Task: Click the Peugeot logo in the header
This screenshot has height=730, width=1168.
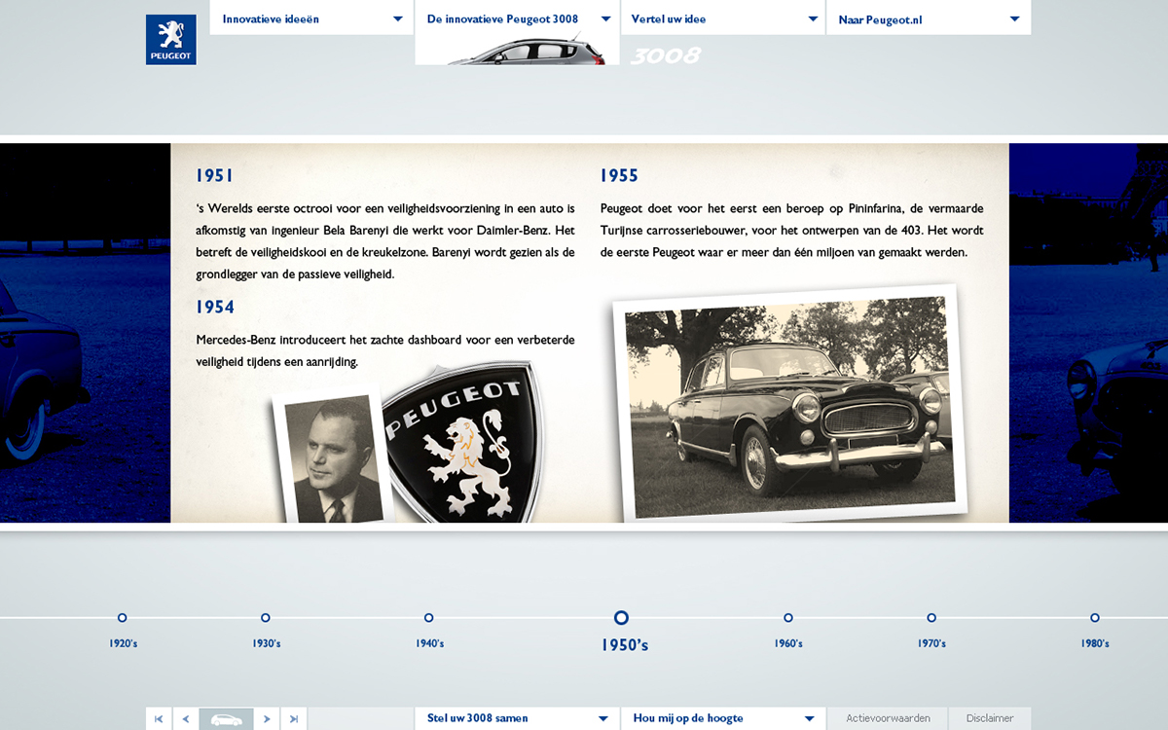Action: coord(171,40)
